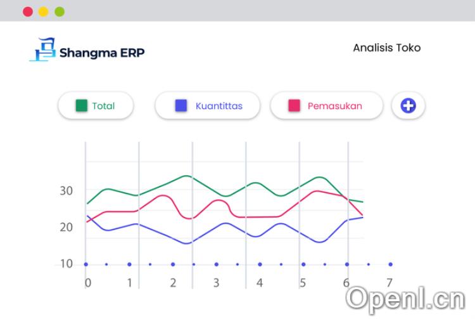The height and width of the screenshot is (319, 475).
Task: Click the green maximize window dot
Action: [60, 11]
